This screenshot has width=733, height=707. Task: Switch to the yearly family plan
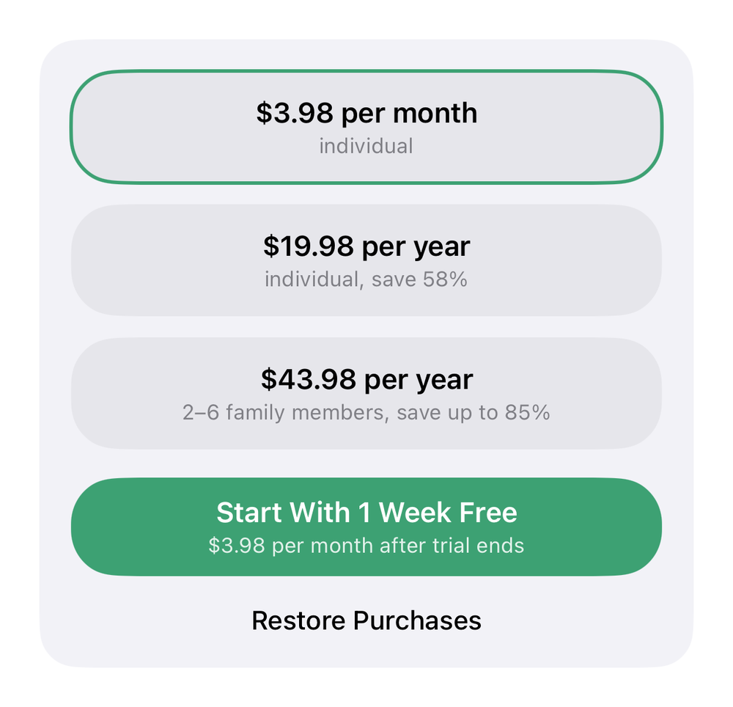click(366, 393)
